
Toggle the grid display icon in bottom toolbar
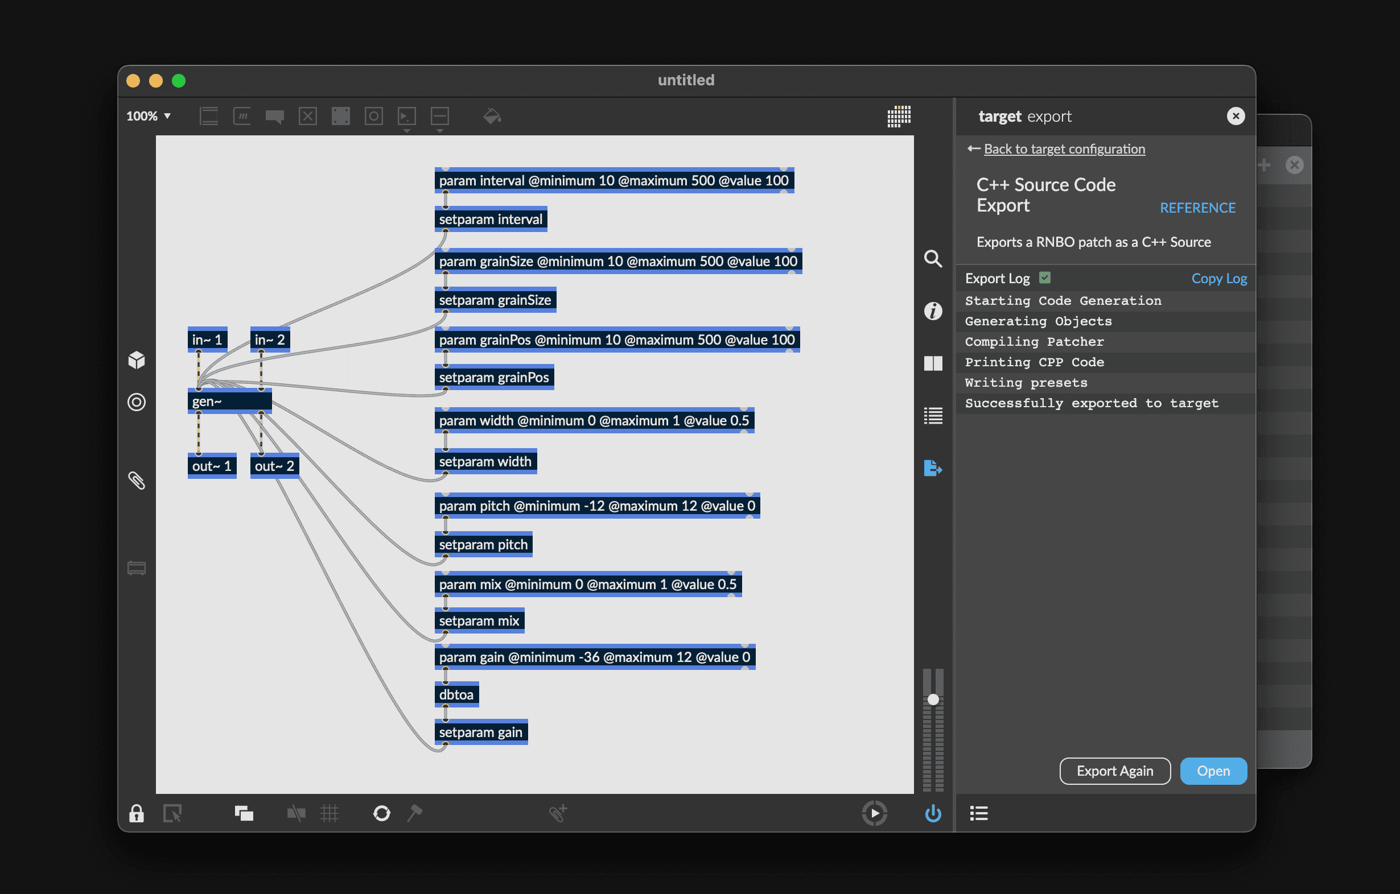click(330, 813)
